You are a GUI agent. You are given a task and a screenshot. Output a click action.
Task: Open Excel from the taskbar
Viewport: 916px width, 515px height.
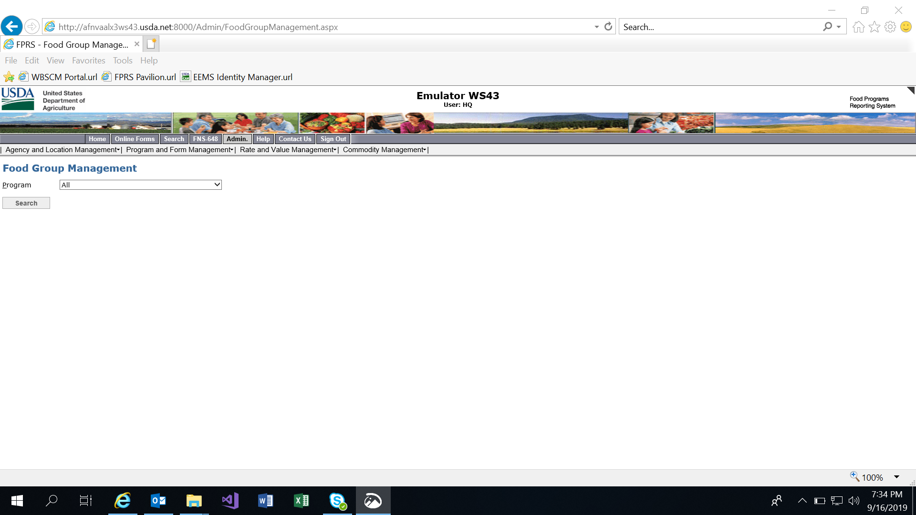302,501
